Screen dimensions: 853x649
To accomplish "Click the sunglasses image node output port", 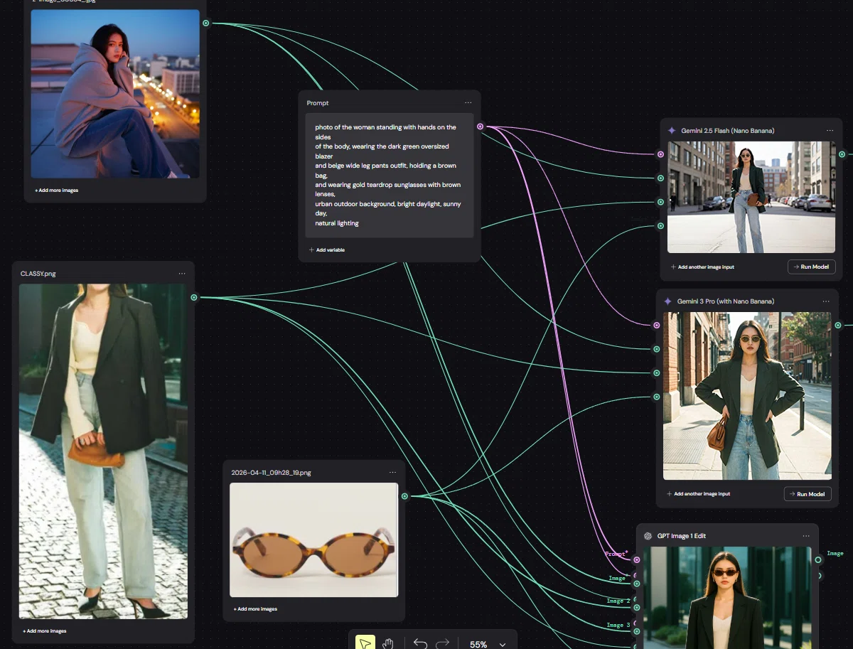I will pyautogui.click(x=404, y=496).
